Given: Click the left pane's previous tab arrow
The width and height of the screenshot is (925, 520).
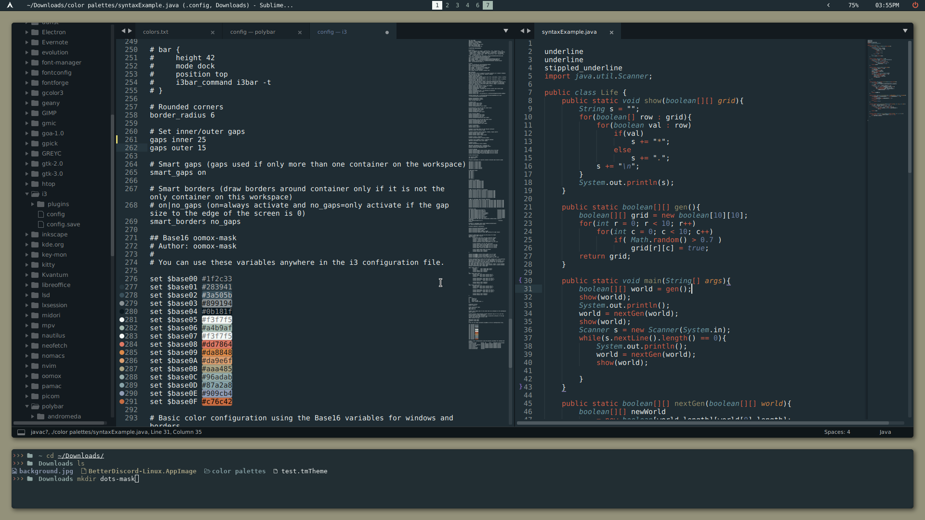Looking at the screenshot, I should click(x=123, y=31).
